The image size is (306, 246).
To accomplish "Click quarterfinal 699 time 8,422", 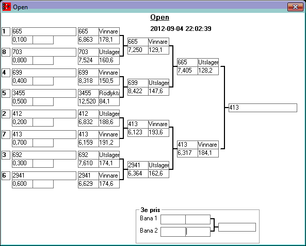I will [x=138, y=91].
